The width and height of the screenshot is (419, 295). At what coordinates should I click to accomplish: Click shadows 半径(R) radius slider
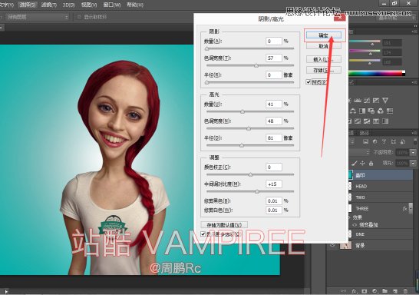(250, 82)
